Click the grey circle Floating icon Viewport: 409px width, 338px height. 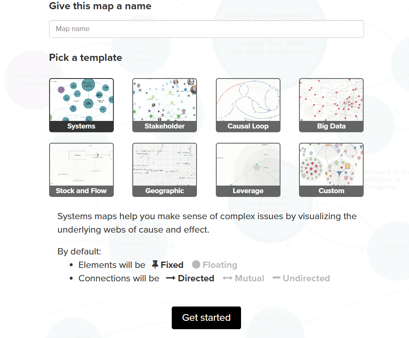(196, 265)
